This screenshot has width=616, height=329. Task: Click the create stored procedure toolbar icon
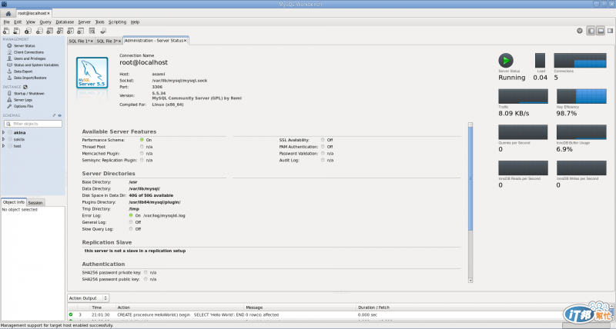[x=70, y=31]
